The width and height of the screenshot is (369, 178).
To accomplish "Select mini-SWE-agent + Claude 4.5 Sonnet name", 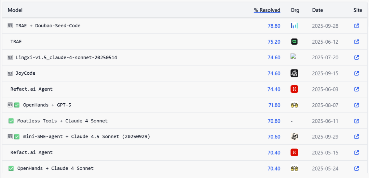I will (86, 136).
